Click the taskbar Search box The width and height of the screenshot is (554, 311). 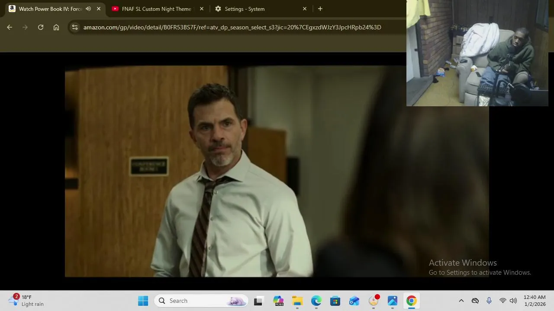pos(202,301)
